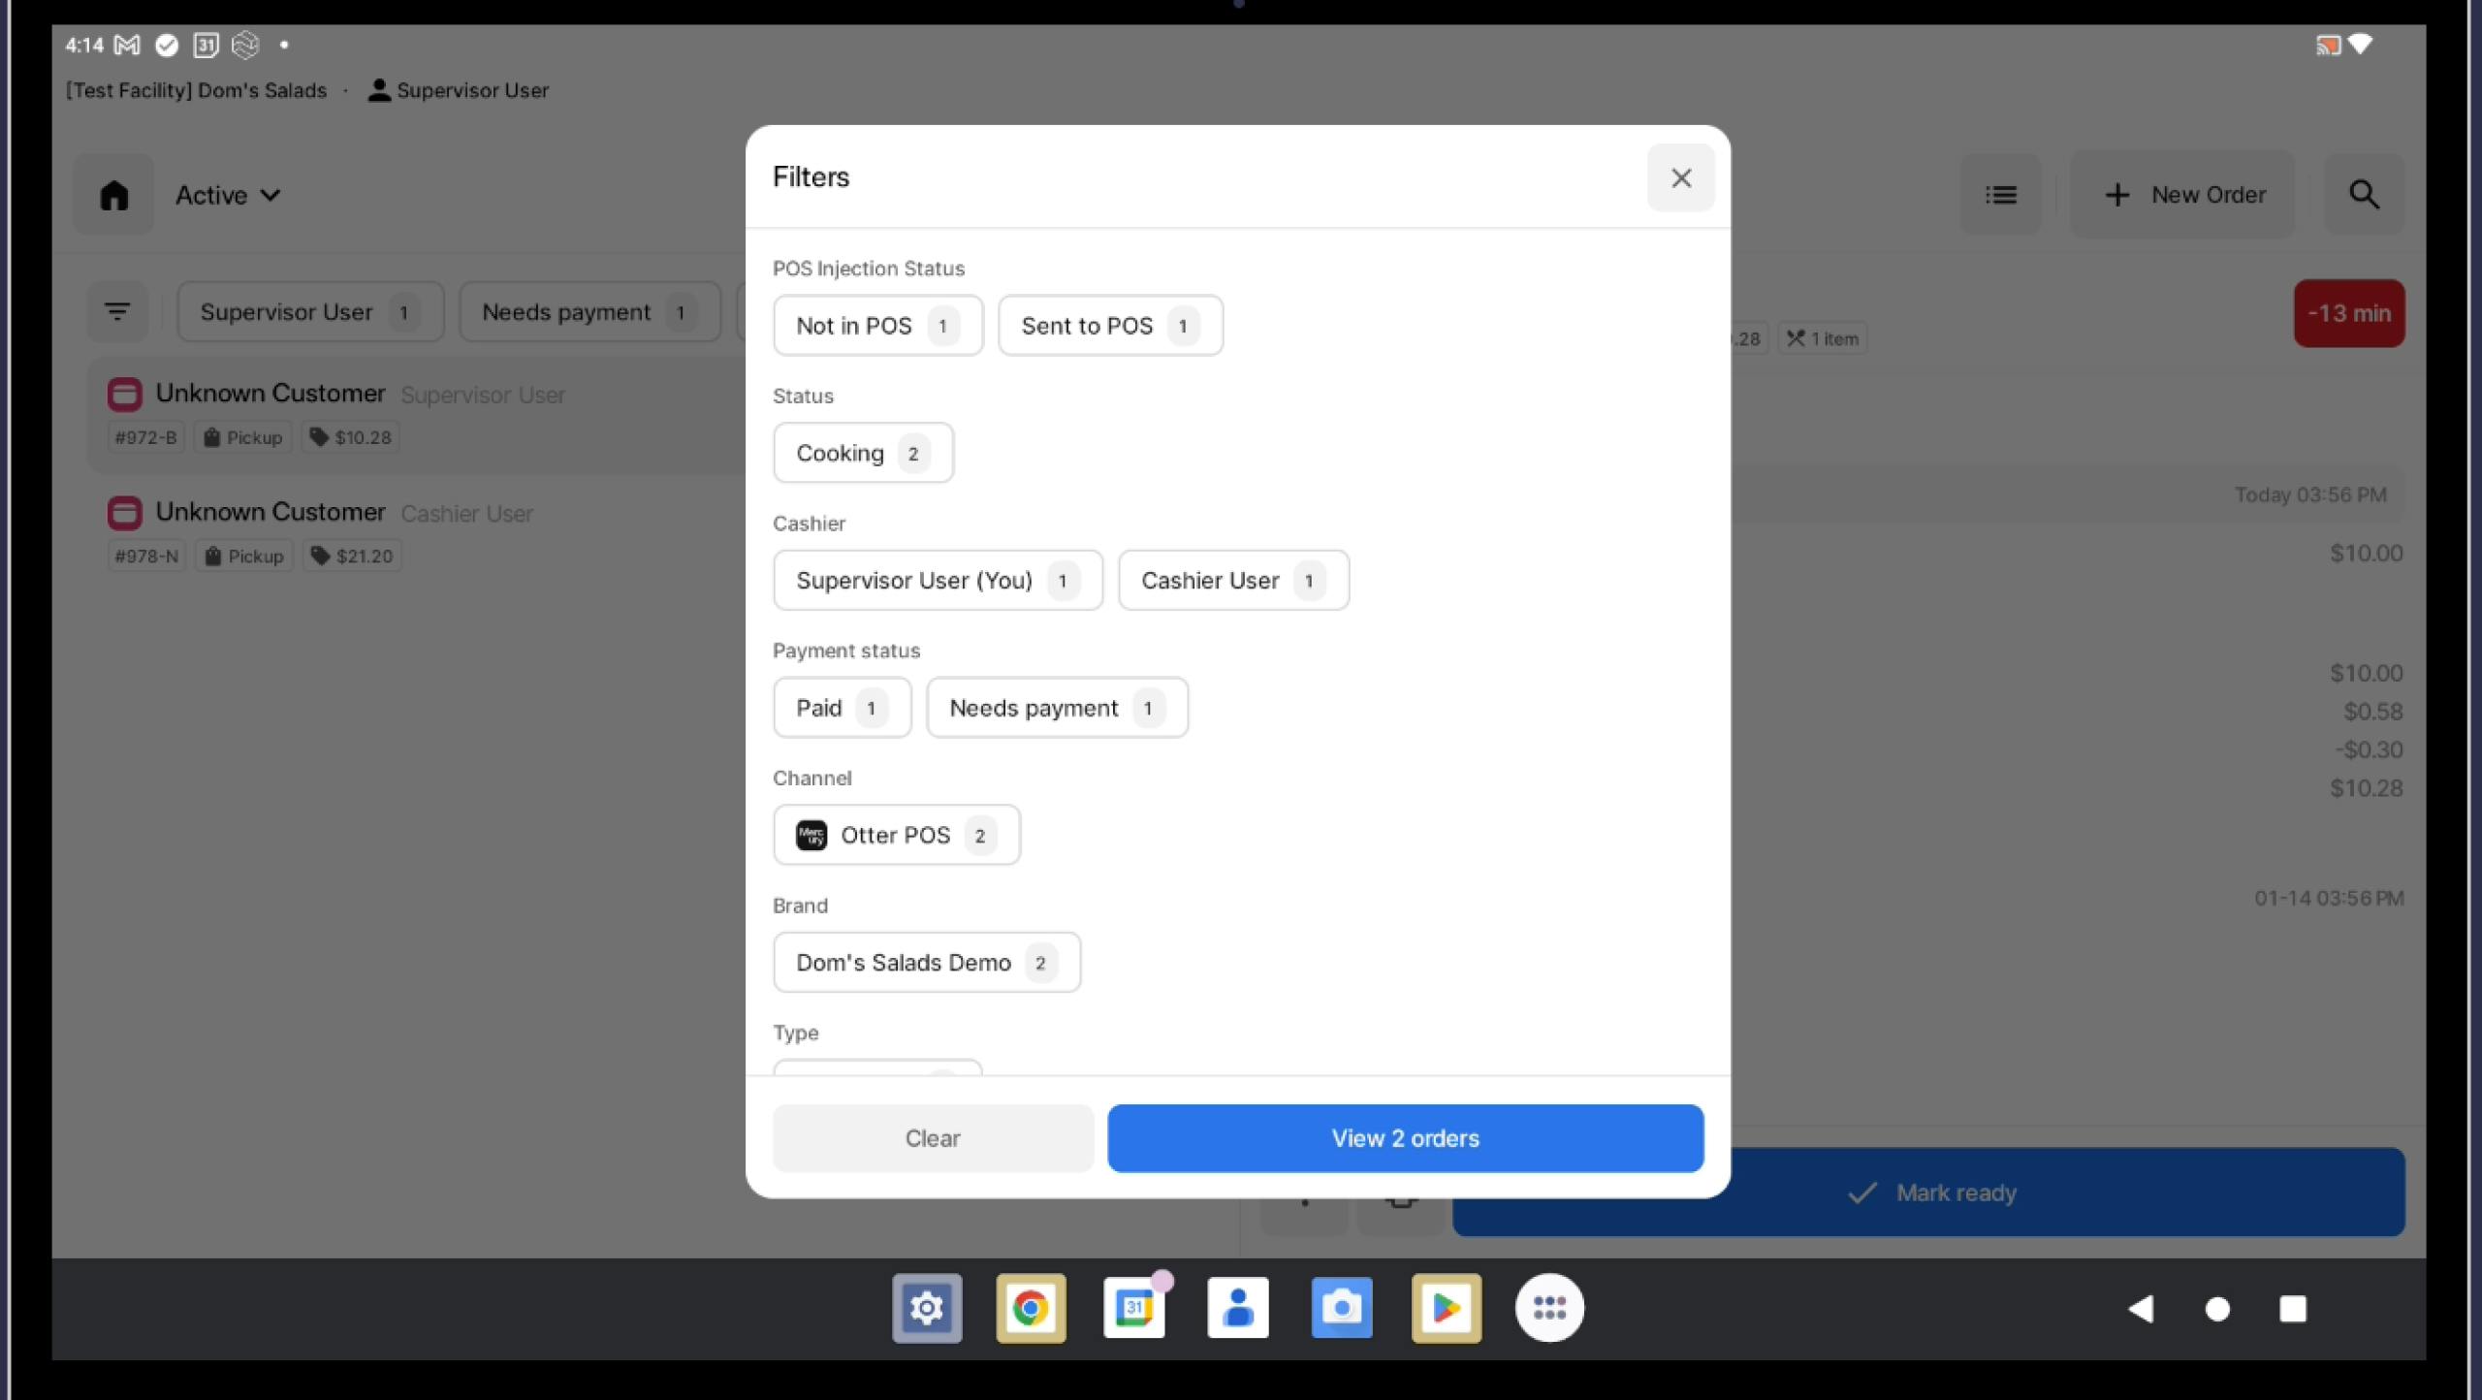Click the home icon button
This screenshot has height=1400, width=2482.
[114, 195]
